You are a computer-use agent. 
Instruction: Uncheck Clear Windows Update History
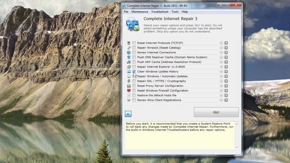pyautogui.click(x=134, y=72)
